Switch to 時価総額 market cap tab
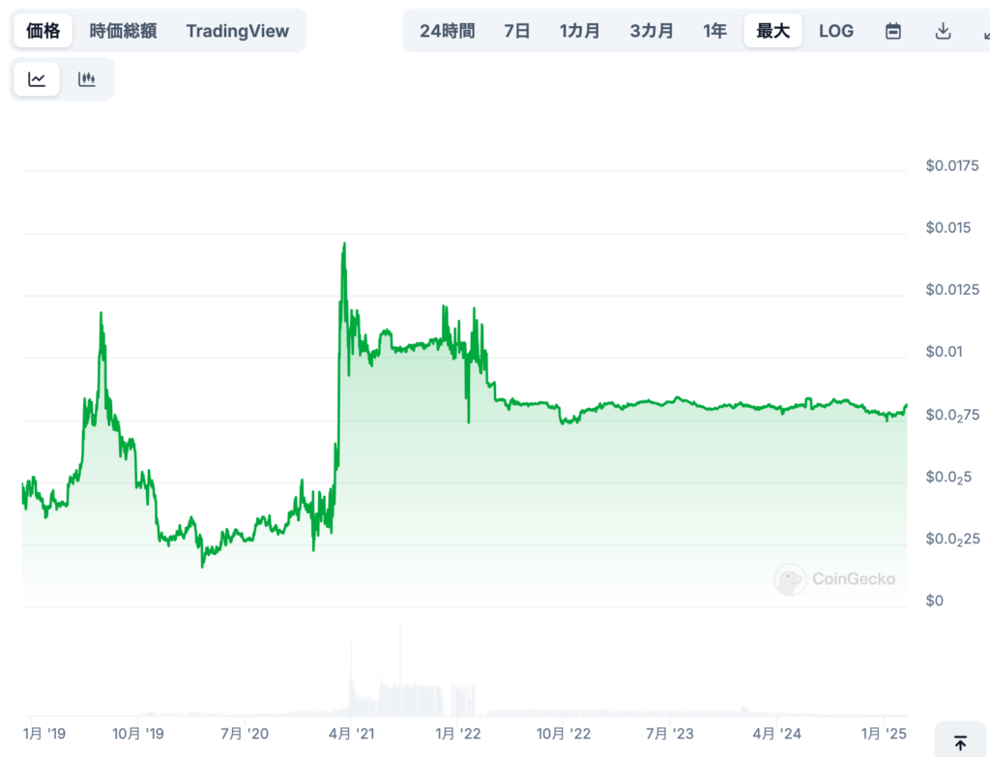This screenshot has height=757, width=990. click(123, 31)
